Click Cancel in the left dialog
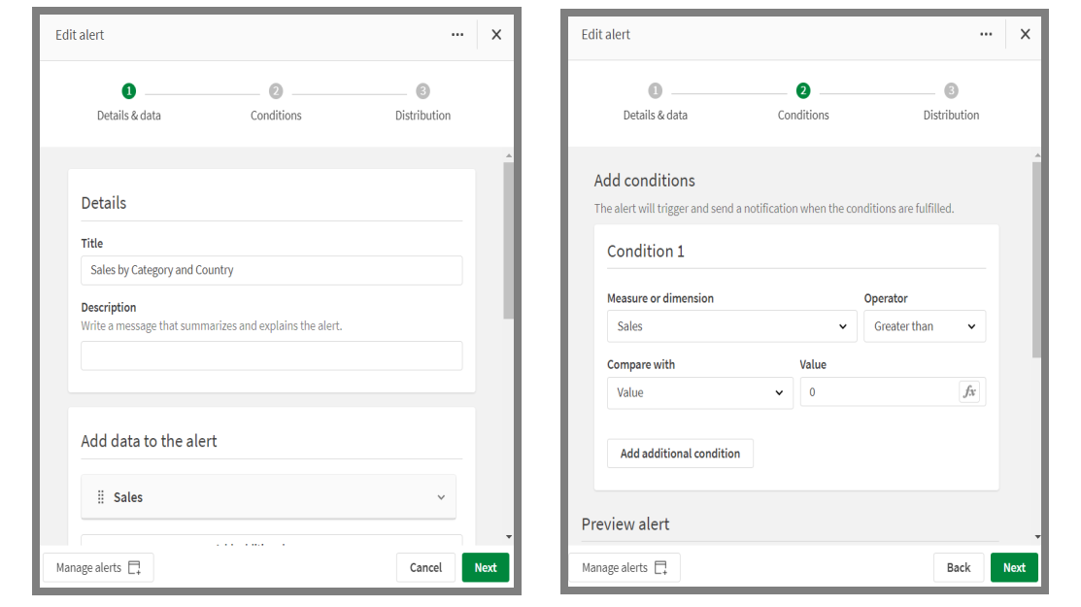Screen dimensions: 1081x607 (425, 568)
